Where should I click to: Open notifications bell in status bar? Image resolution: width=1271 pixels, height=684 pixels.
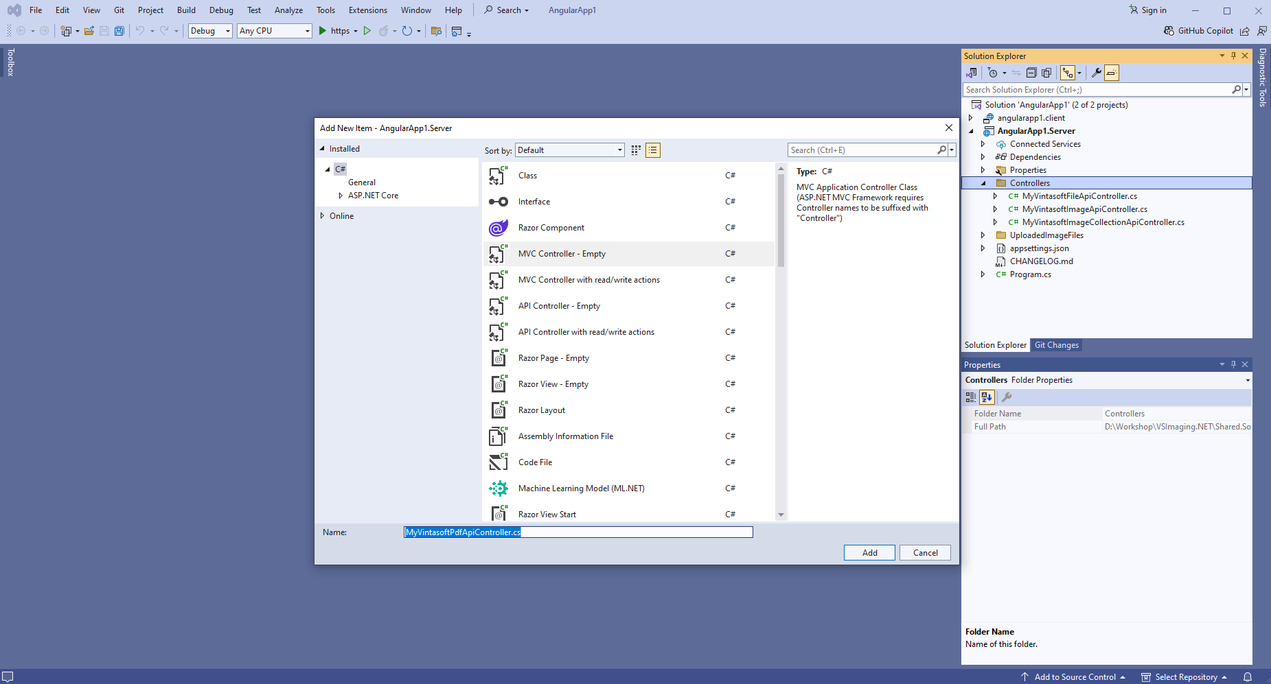point(1248,677)
